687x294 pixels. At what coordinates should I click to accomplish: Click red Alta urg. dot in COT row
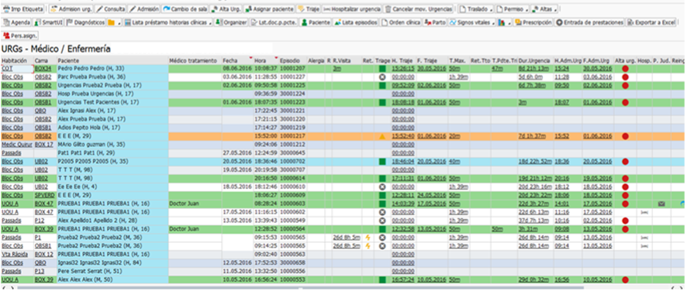[x=625, y=69]
